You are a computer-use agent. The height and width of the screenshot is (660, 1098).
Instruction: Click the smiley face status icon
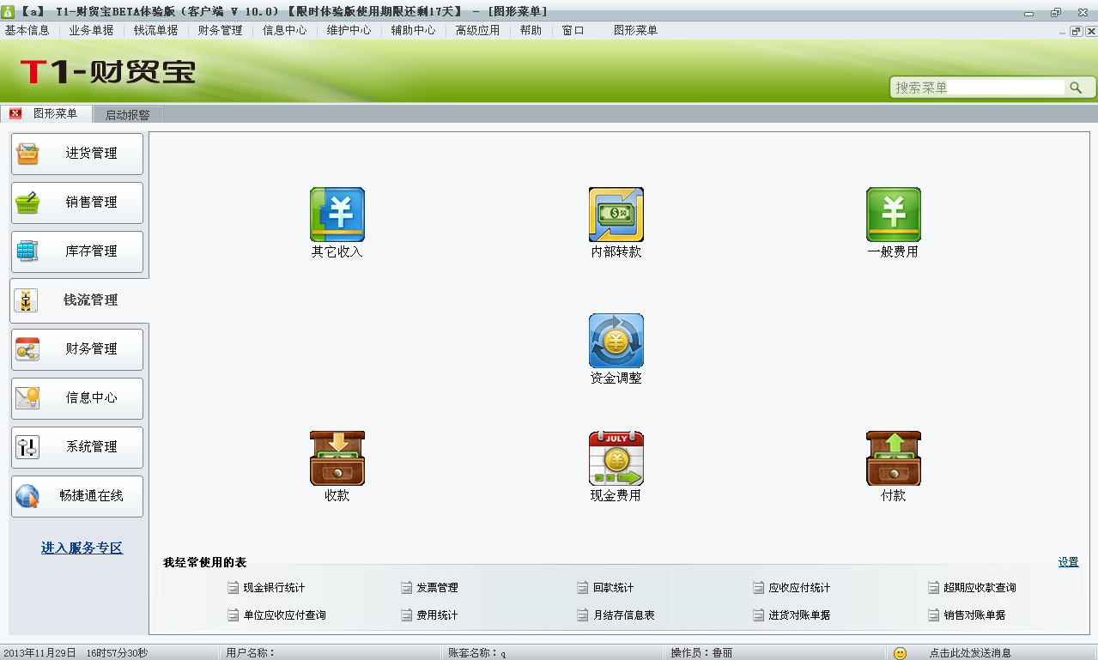coord(900,653)
